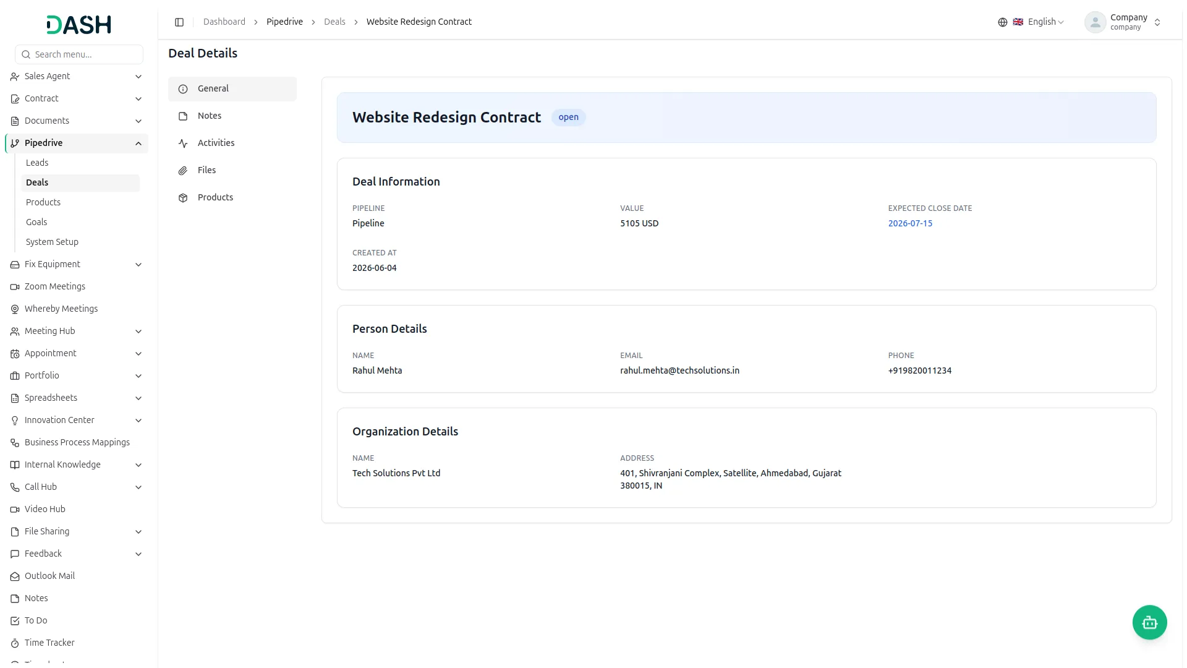Switch to the General deal tab
The height and width of the screenshot is (668, 1187).
(x=232, y=89)
